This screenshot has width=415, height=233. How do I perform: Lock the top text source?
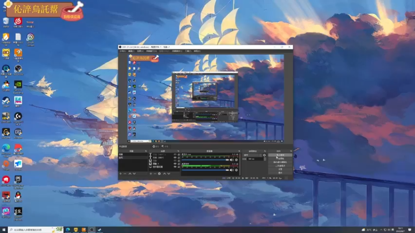tap(178, 154)
